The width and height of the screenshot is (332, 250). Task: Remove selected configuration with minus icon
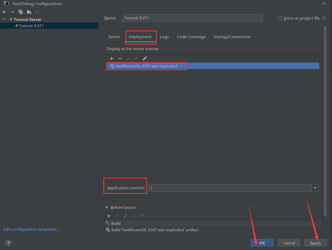point(12,12)
